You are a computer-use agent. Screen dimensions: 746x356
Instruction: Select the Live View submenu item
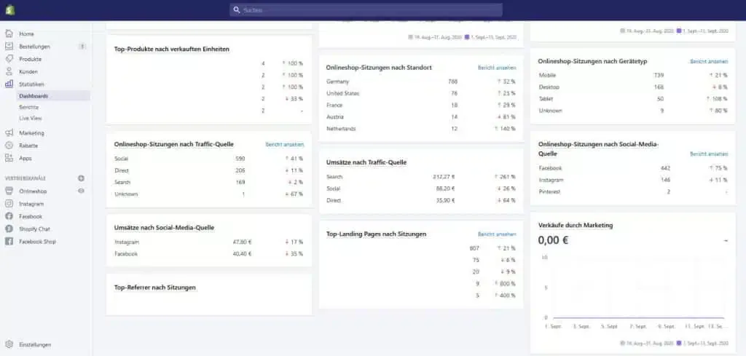30,118
